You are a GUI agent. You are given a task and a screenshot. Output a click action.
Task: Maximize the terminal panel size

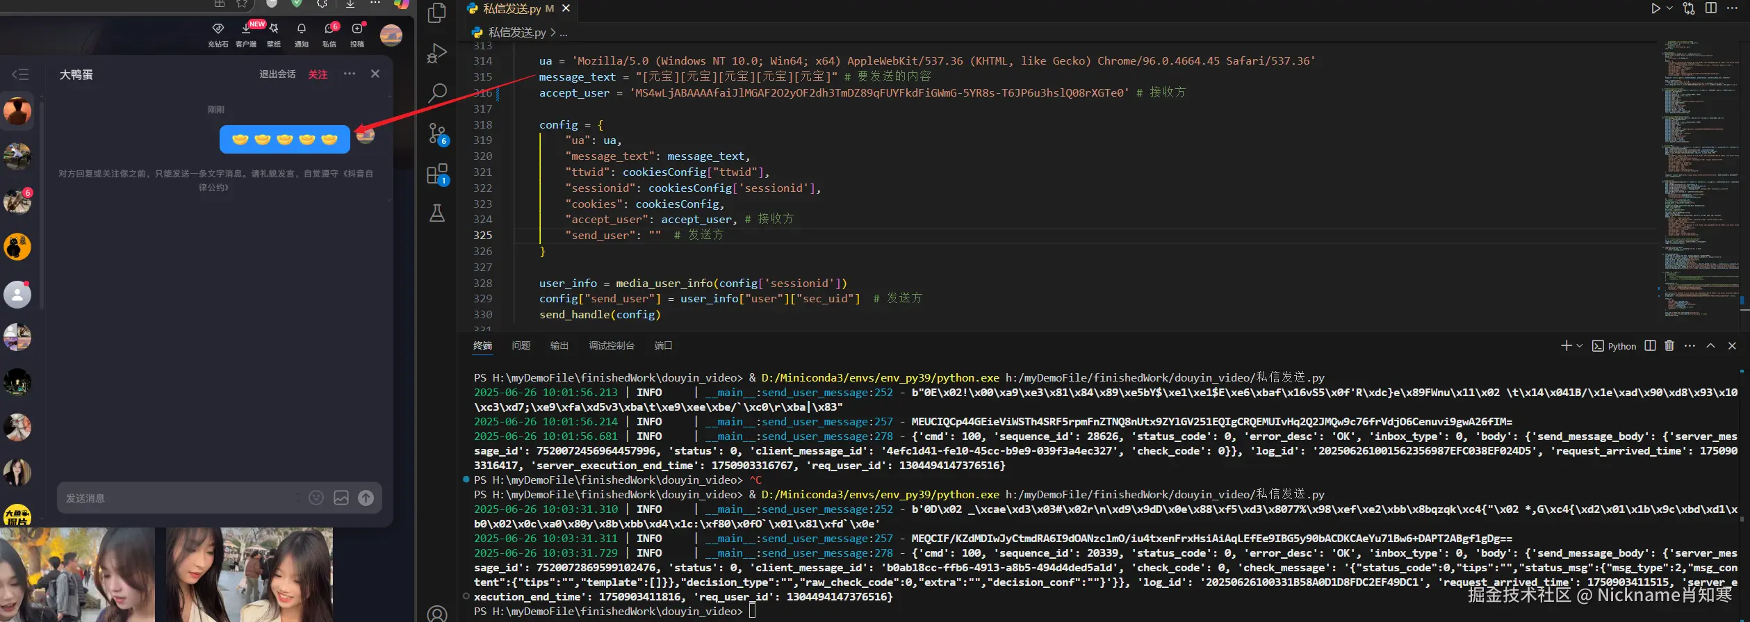(1711, 345)
